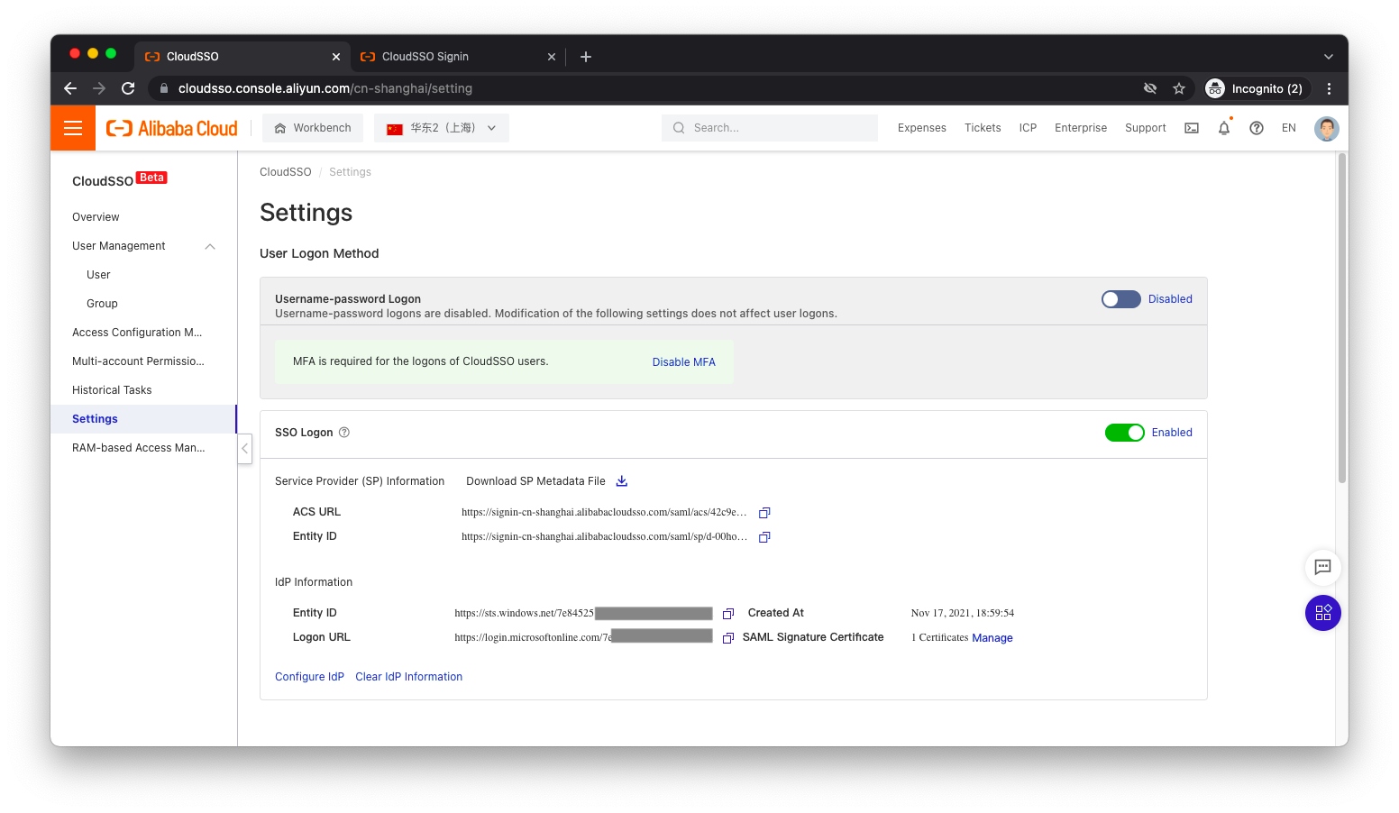Open the region selector dropdown
Screen dimensions: 1399x813
[442, 128]
